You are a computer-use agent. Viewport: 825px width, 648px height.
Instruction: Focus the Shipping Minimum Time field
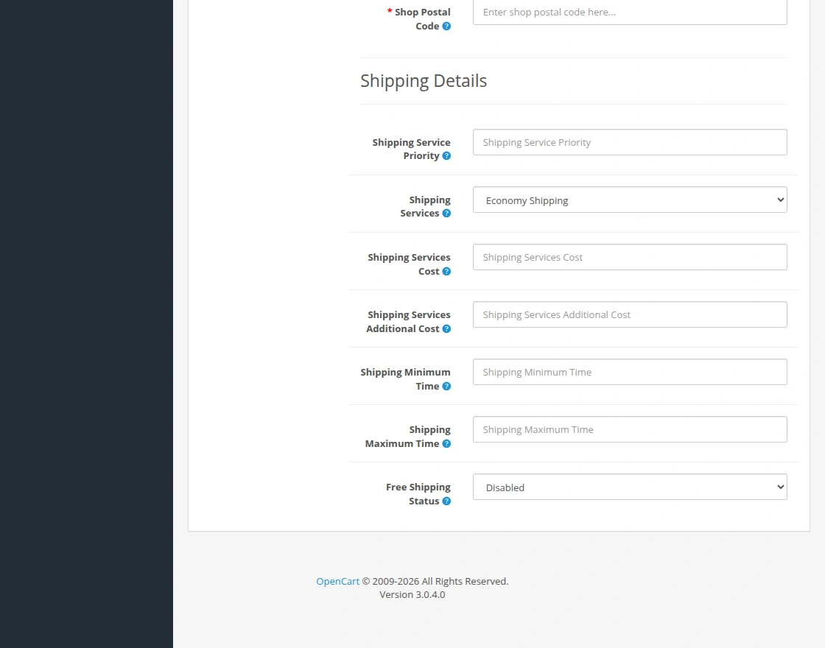pyautogui.click(x=630, y=372)
